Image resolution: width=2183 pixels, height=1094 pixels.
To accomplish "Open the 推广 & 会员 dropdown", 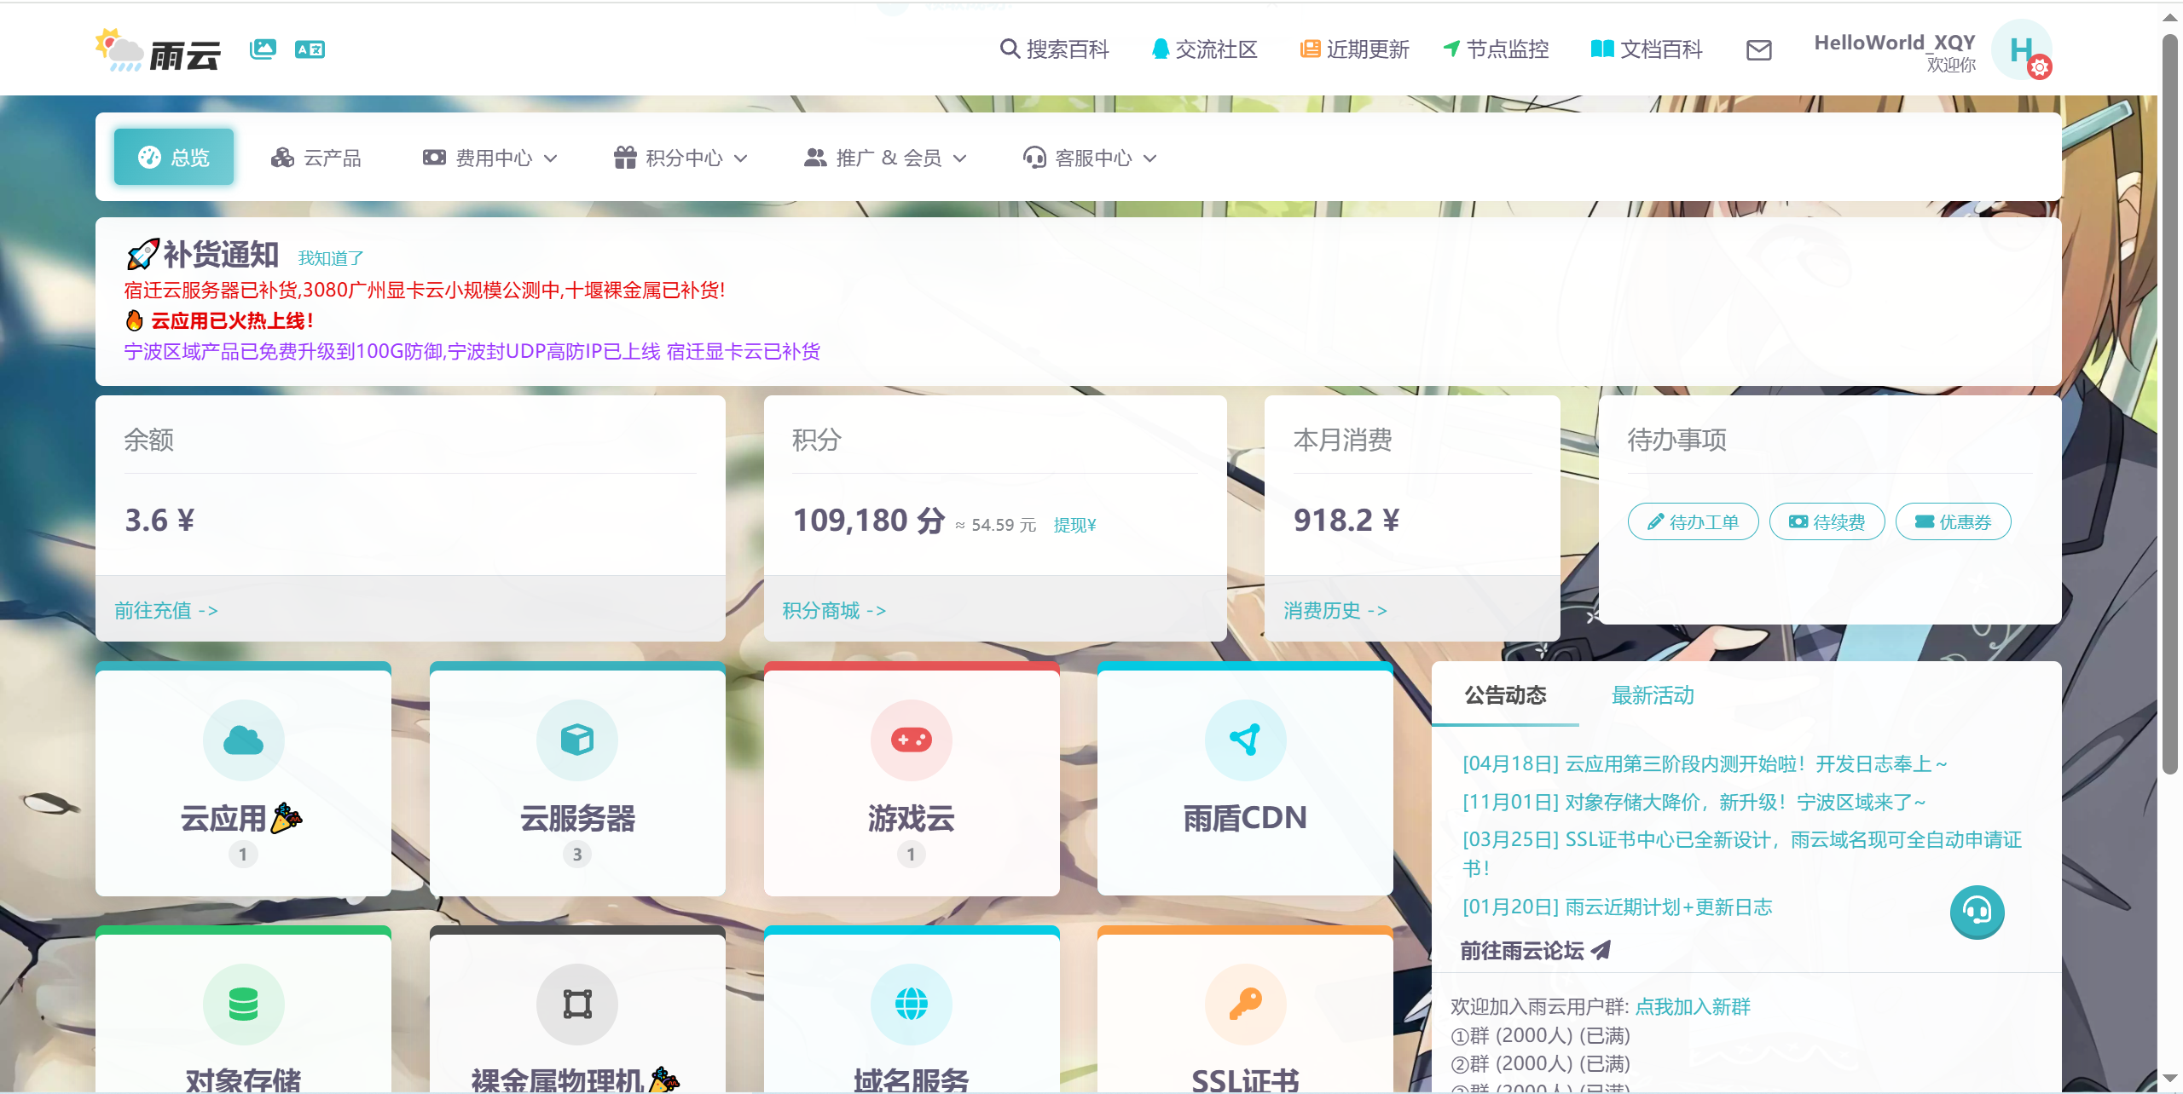I will point(884,157).
